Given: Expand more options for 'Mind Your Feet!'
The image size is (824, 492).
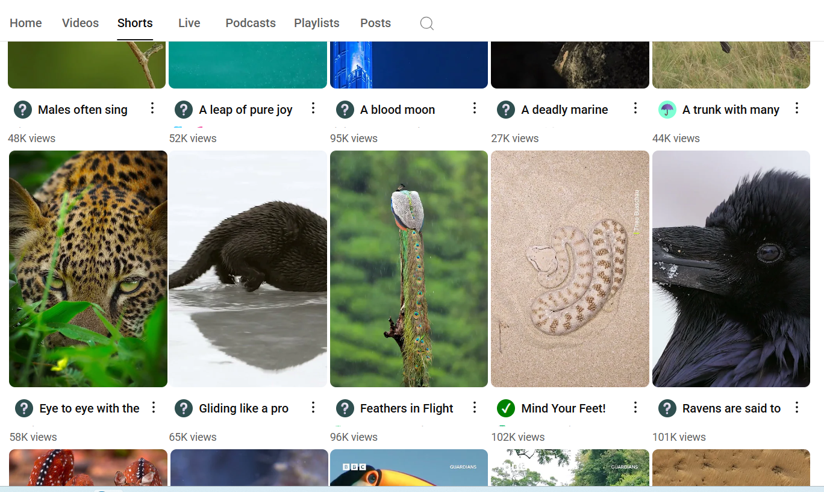Looking at the screenshot, I should (635, 408).
